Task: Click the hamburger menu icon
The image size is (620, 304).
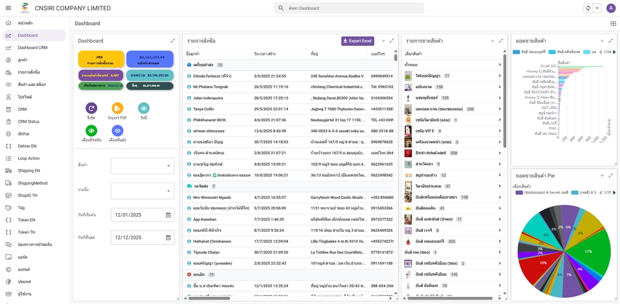Action: (8, 8)
